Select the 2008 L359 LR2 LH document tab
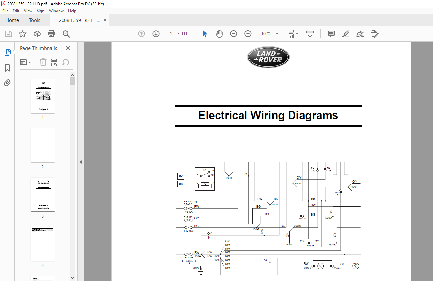The width and height of the screenshot is (433, 281). pyautogui.click(x=79, y=20)
